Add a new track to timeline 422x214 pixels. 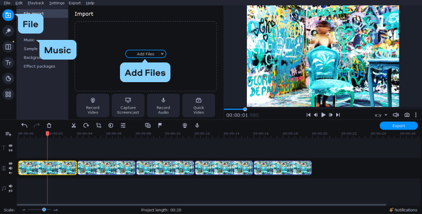(x=8, y=134)
